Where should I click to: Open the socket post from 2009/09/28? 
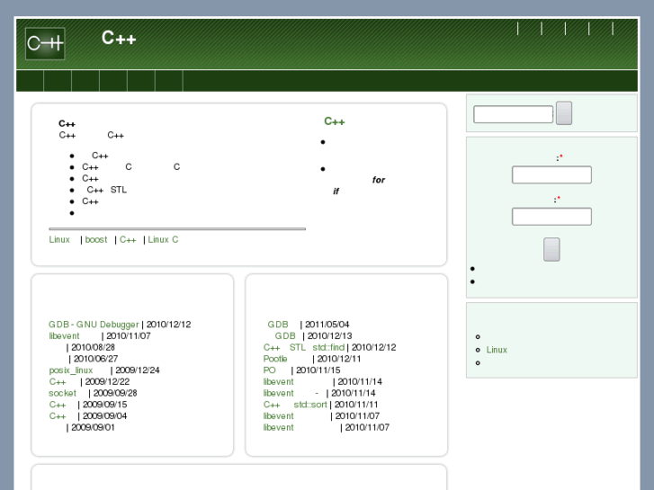[63, 393]
